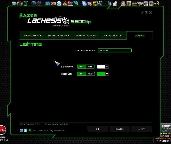
Task: Turn Razer Logo lighting OFF
Action: tap(90, 74)
